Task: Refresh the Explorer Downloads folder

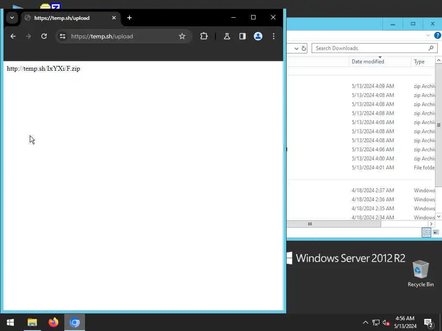Action: (x=303, y=48)
